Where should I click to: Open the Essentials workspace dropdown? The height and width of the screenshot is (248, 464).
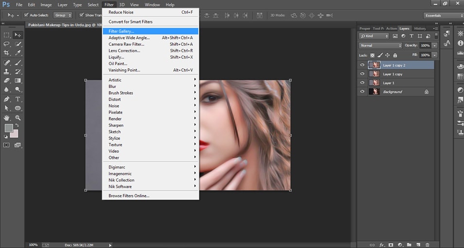tap(443, 15)
